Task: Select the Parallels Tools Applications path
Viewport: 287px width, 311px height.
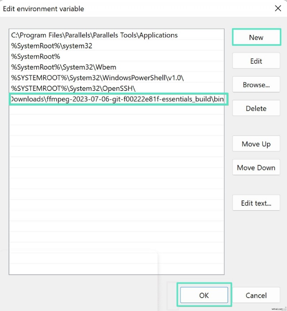Action: [x=93, y=35]
